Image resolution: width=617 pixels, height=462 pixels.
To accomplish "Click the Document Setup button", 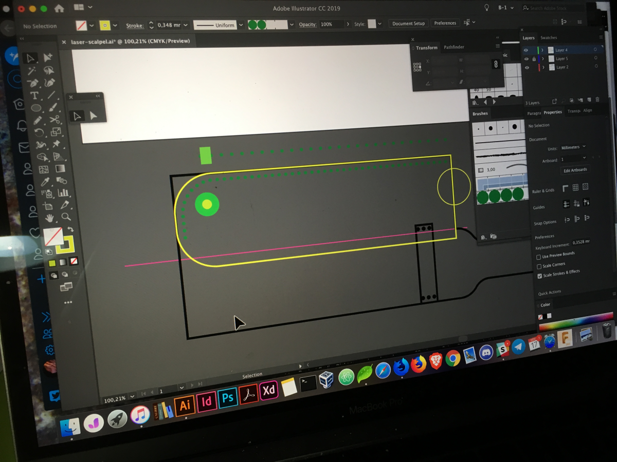I will (x=409, y=23).
